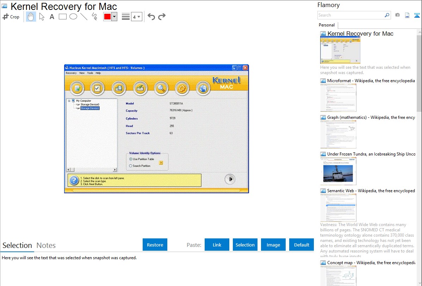Click the Flamory search field

(x=350, y=15)
